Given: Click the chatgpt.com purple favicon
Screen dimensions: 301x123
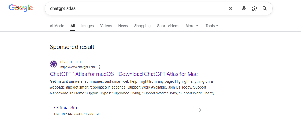Looking at the screenshot, I should [54, 64].
